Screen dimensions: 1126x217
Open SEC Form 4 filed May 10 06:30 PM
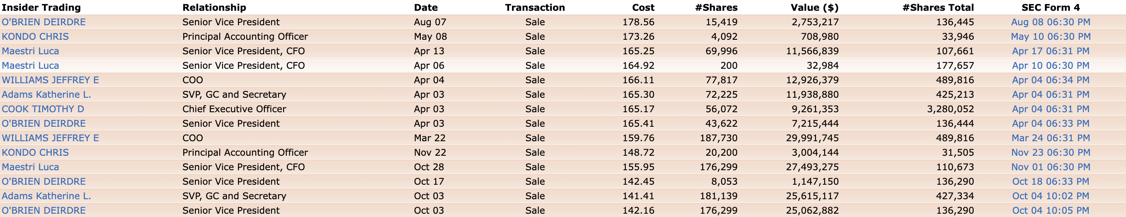tap(1051, 37)
